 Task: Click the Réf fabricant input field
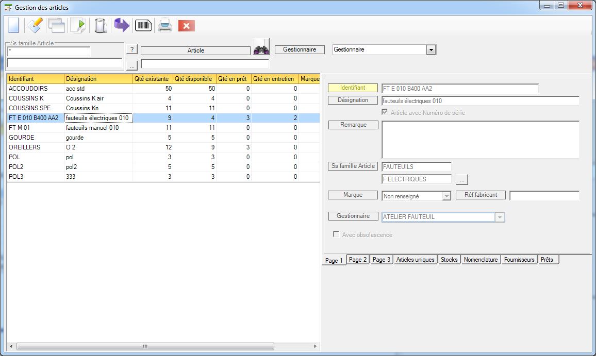click(544, 196)
